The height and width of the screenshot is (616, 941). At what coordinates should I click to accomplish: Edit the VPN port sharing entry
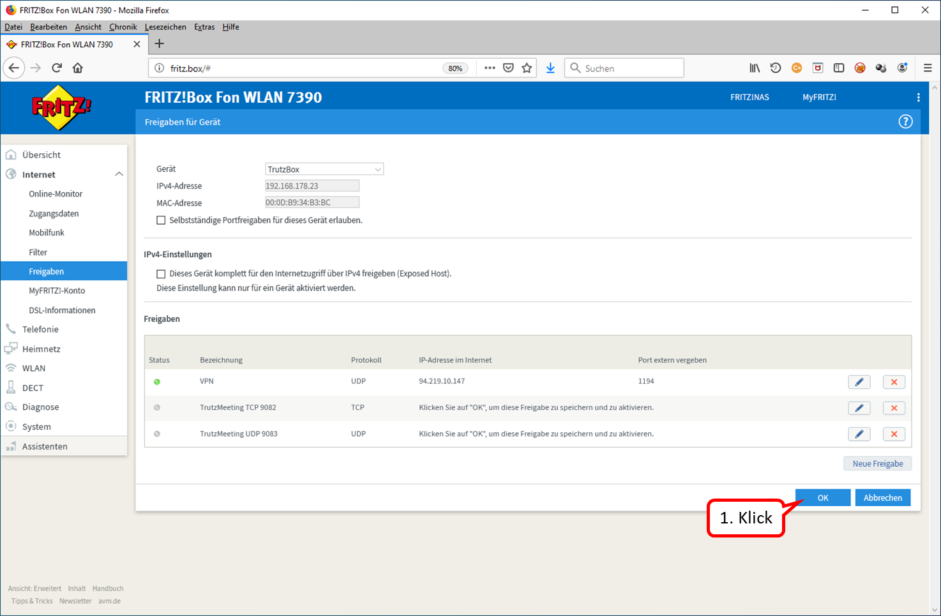859,382
